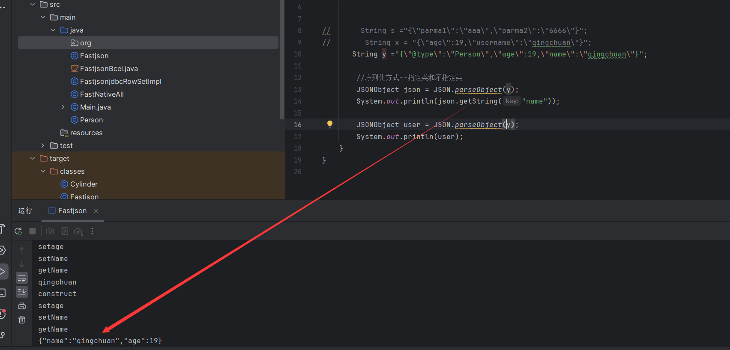Toggle scroll to end of console
Viewport: 730px width, 350px height.
(22, 292)
